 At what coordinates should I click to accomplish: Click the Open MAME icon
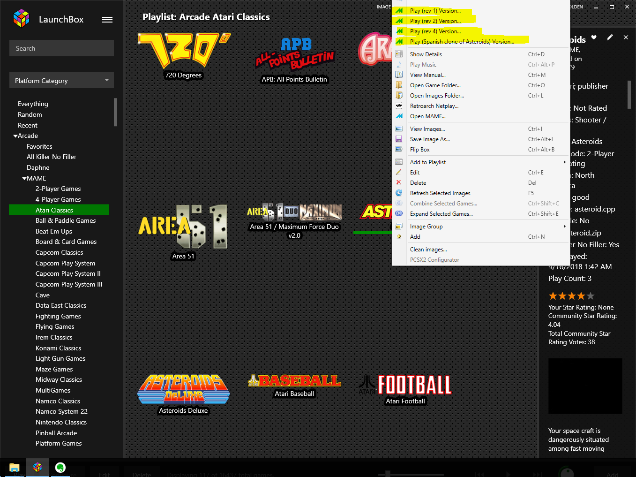pos(399,116)
